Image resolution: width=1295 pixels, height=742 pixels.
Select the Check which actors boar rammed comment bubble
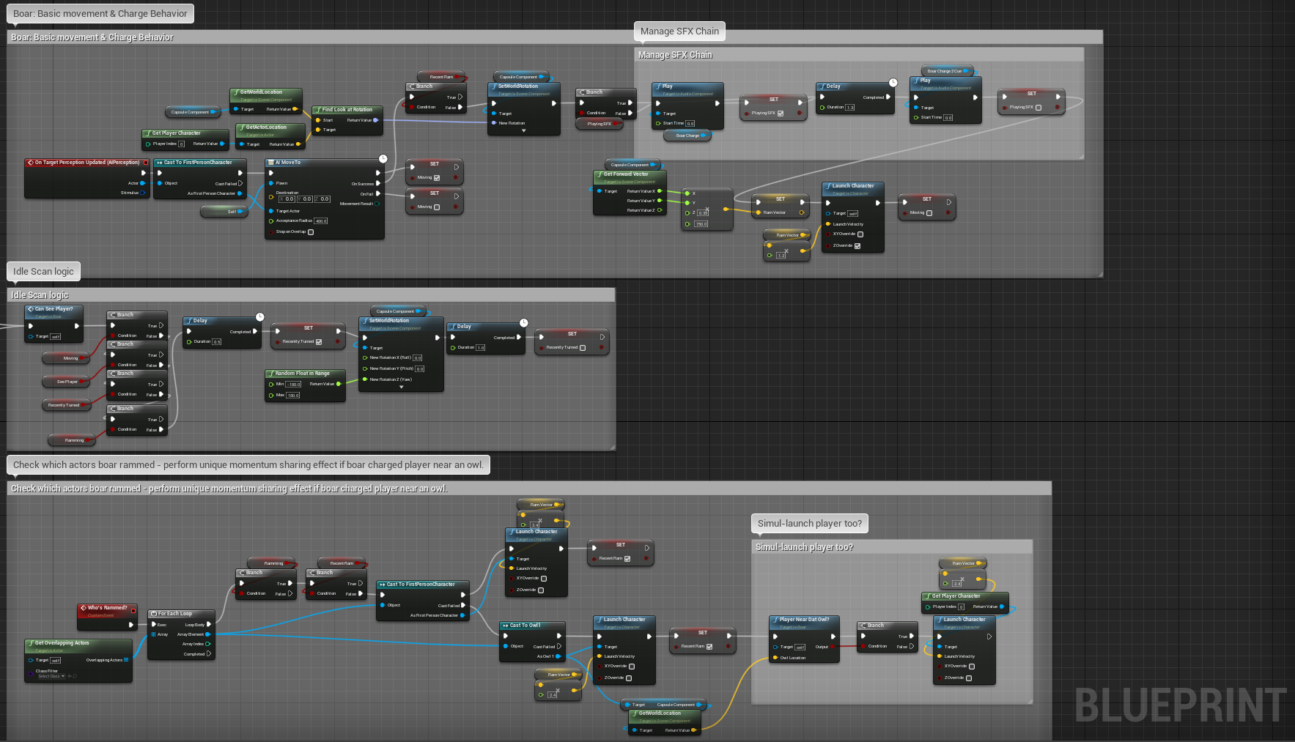click(248, 465)
